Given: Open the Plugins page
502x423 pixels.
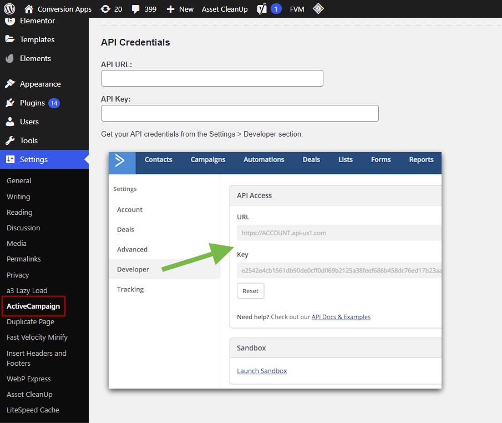Looking at the screenshot, I should (32, 103).
